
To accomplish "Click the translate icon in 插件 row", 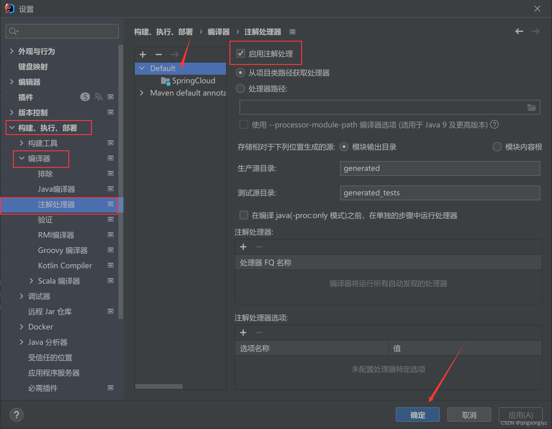I will pos(98,97).
